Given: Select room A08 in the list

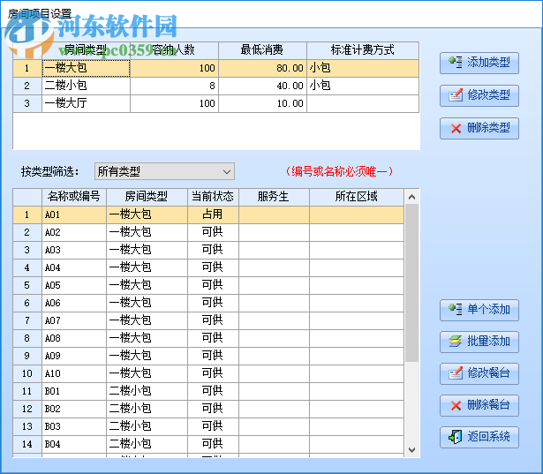Looking at the screenshot, I should pyautogui.click(x=208, y=338).
